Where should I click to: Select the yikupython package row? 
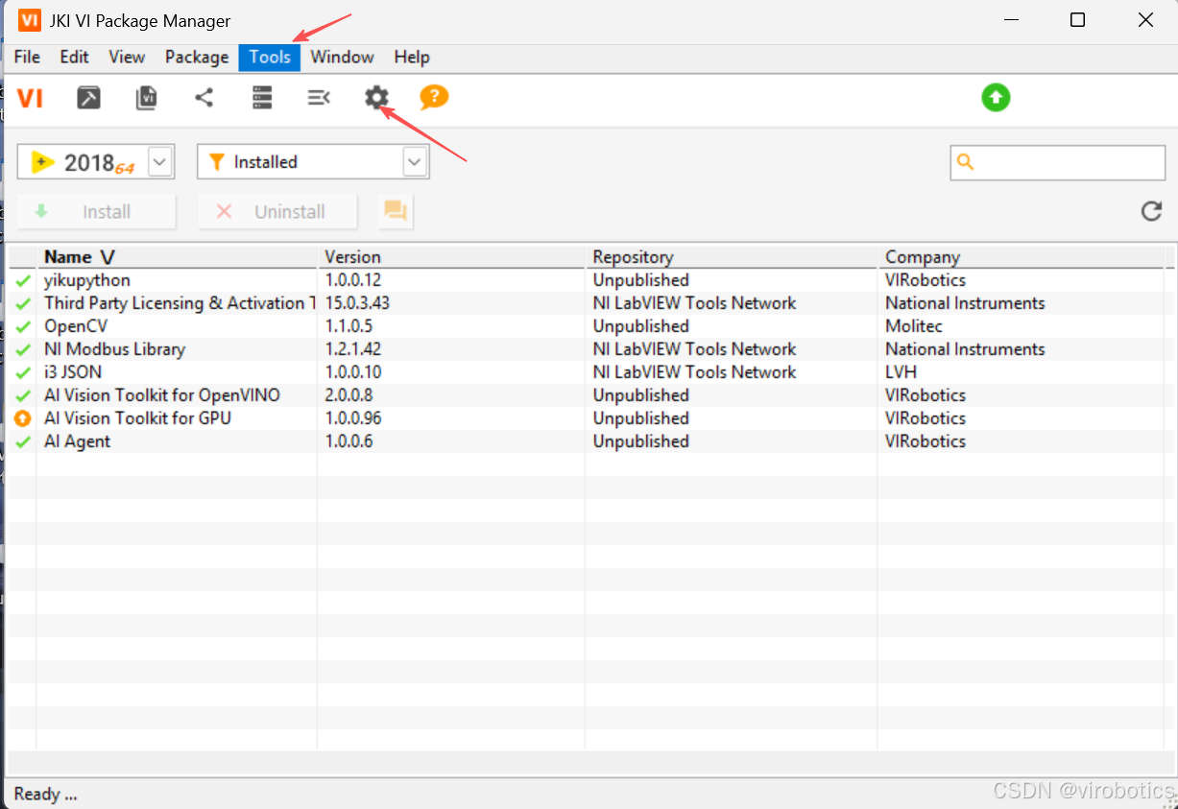click(587, 280)
